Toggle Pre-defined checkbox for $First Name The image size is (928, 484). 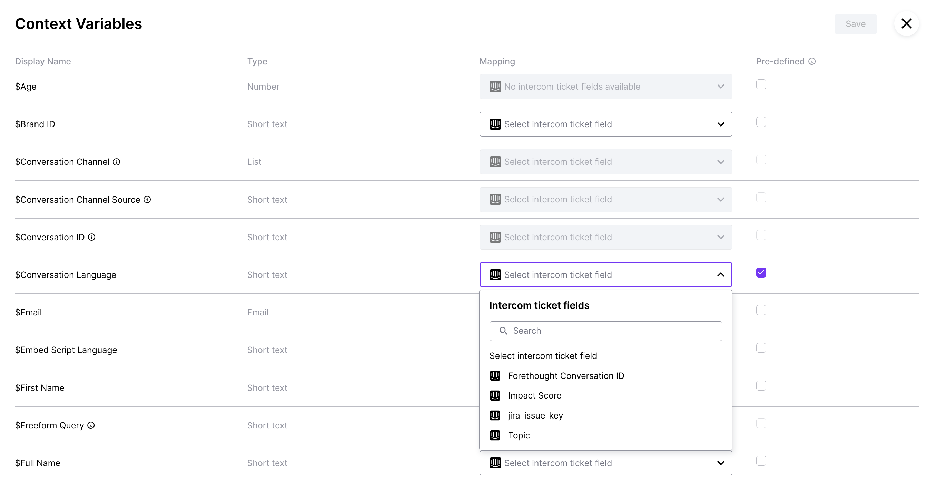coord(761,386)
